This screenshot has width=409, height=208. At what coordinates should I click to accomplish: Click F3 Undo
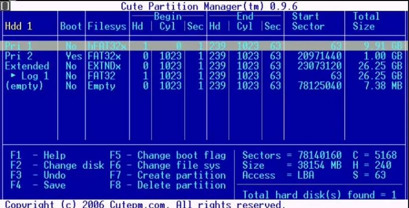pyautogui.click(x=38, y=175)
